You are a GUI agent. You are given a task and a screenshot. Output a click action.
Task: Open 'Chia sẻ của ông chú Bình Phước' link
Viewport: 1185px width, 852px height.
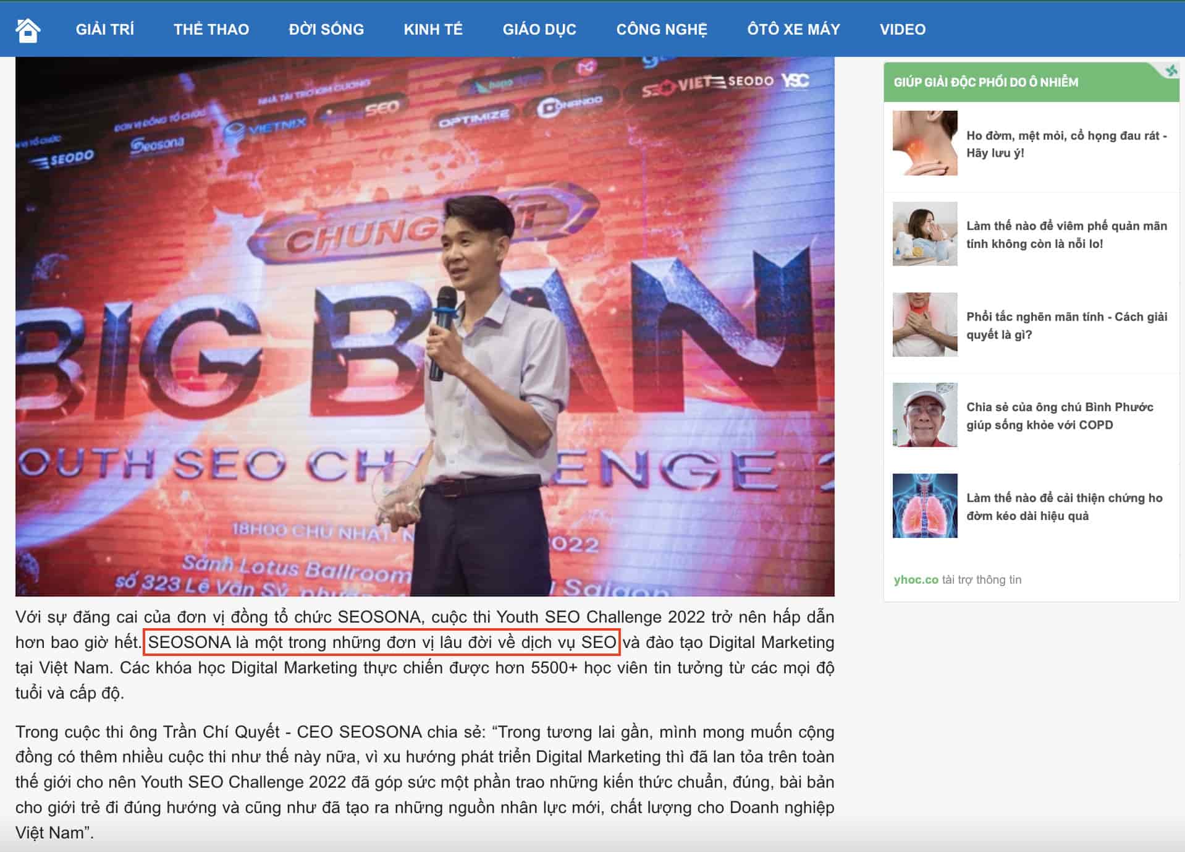coord(1060,416)
